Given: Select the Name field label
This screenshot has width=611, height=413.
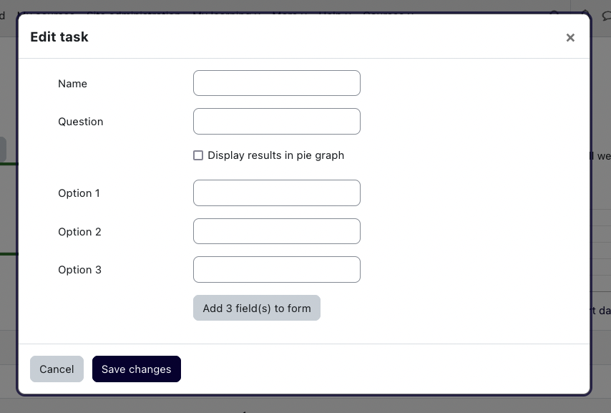Looking at the screenshot, I should coord(72,84).
